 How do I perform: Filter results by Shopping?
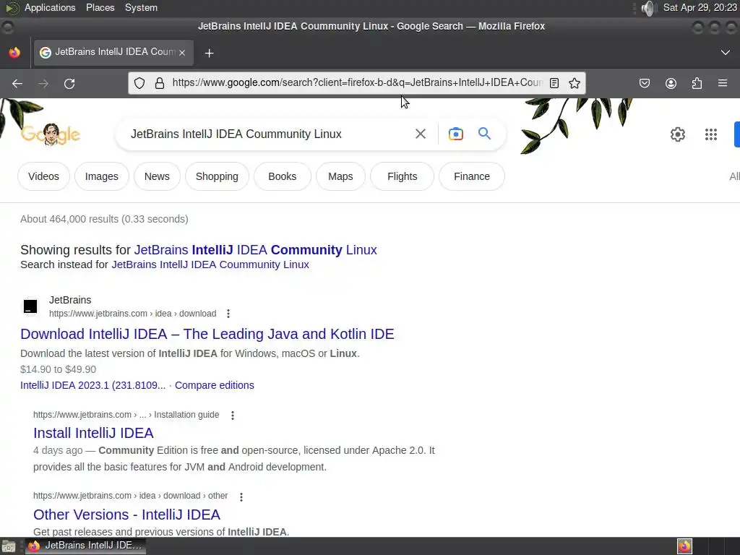217,176
